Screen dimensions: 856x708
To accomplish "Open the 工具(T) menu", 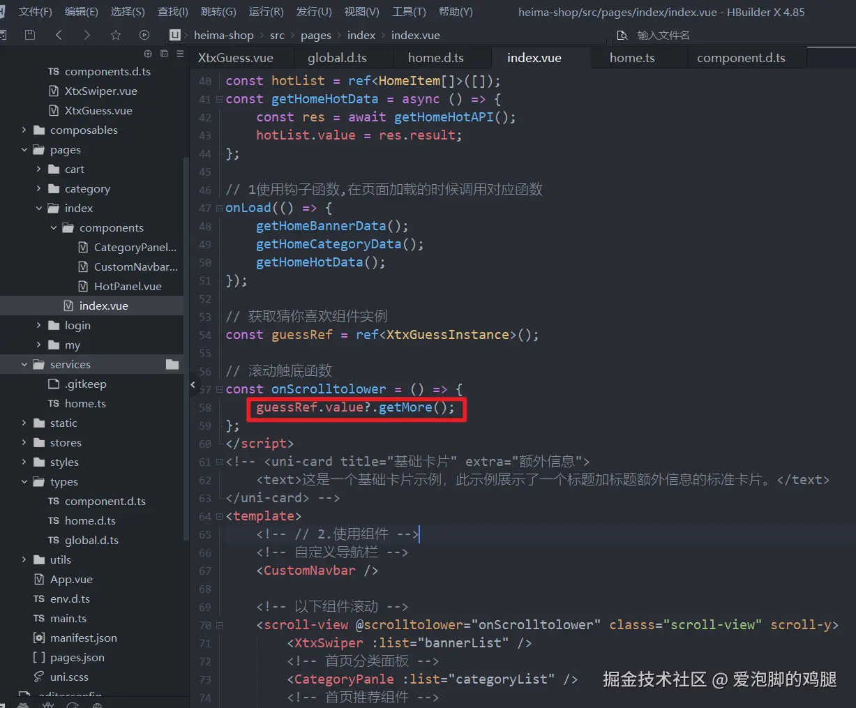I will (x=409, y=12).
